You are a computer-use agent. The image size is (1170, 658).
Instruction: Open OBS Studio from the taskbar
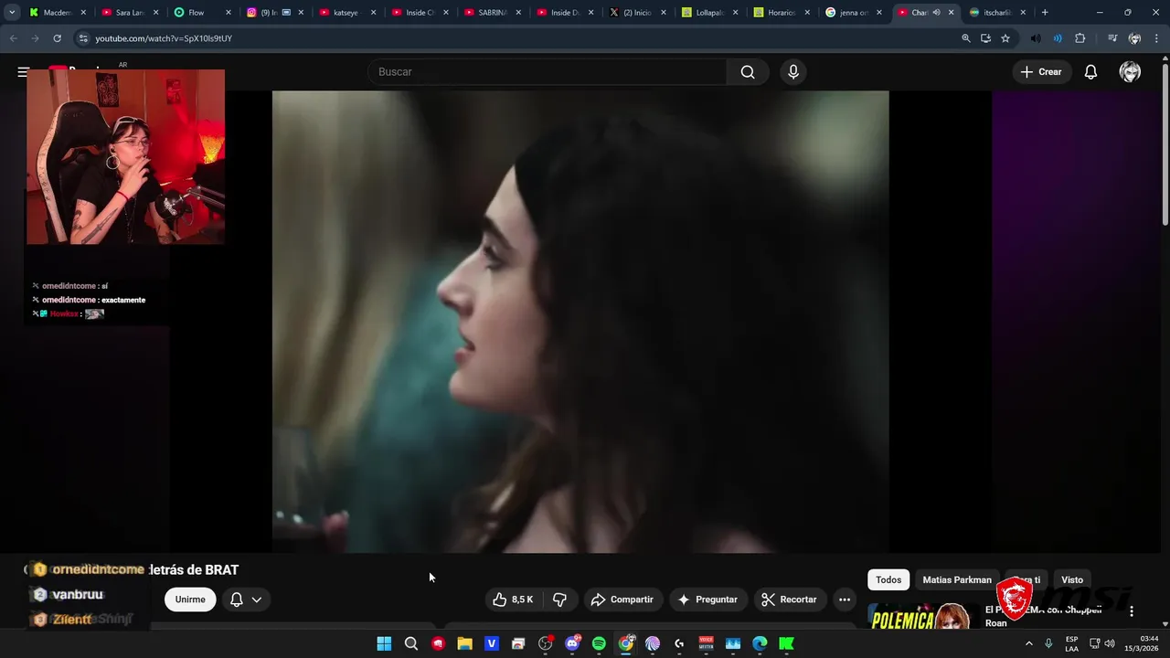[546, 643]
